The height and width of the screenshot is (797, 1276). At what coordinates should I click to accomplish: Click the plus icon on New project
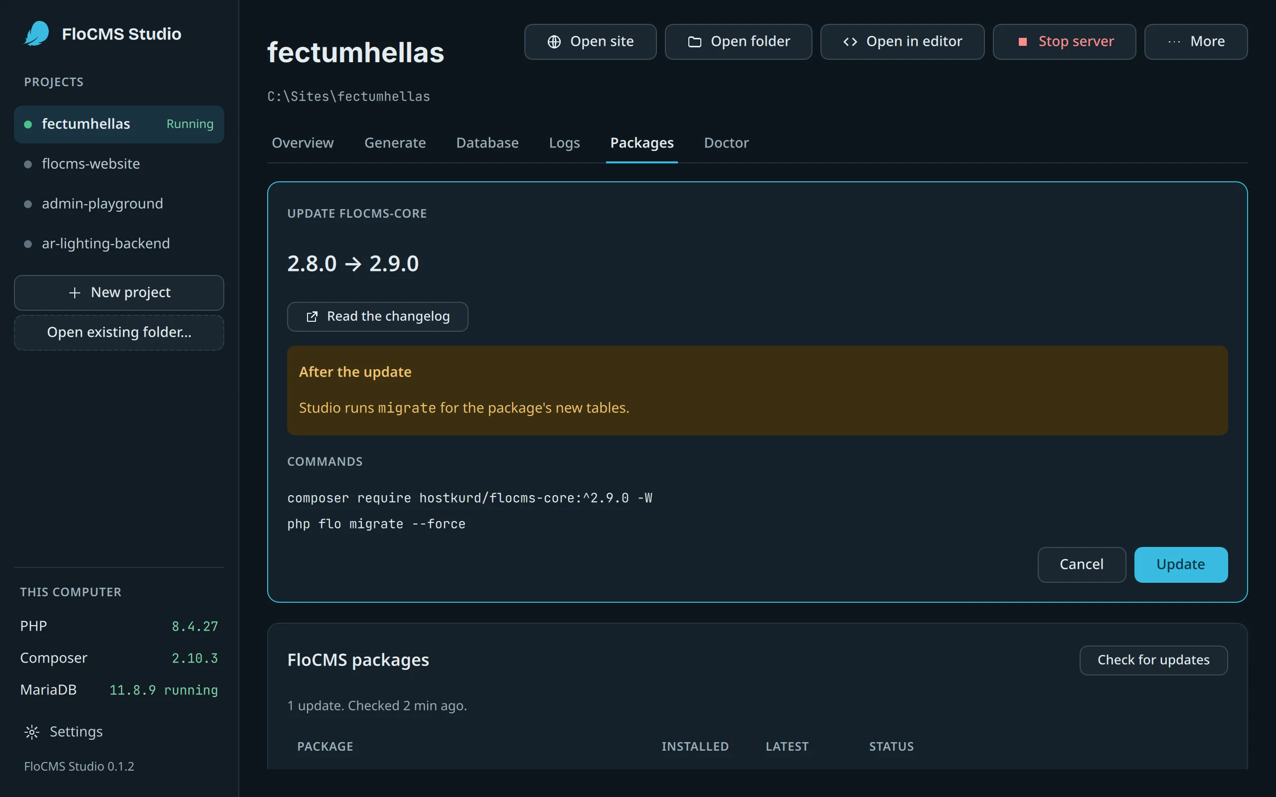(74, 292)
